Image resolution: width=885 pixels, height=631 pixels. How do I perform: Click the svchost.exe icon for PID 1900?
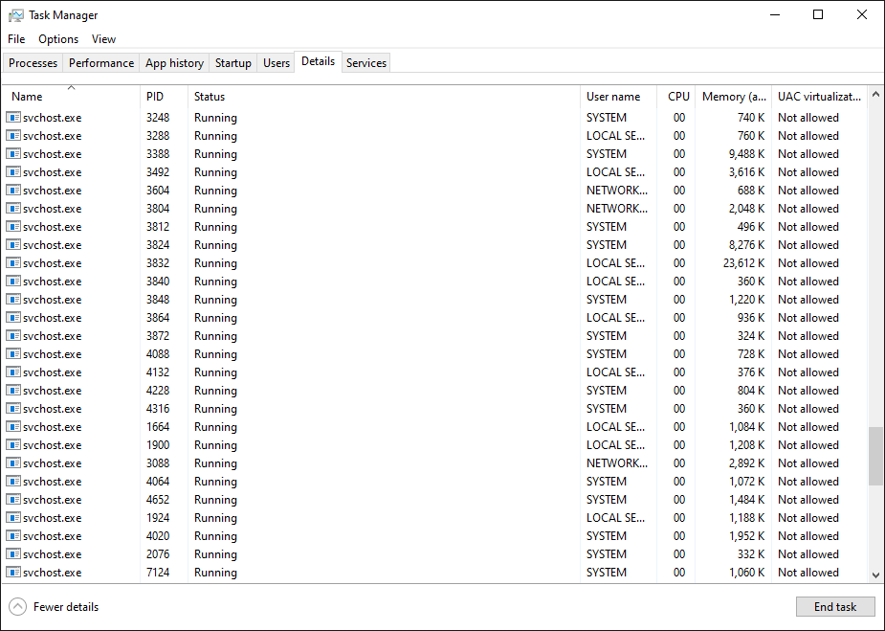[x=13, y=445]
